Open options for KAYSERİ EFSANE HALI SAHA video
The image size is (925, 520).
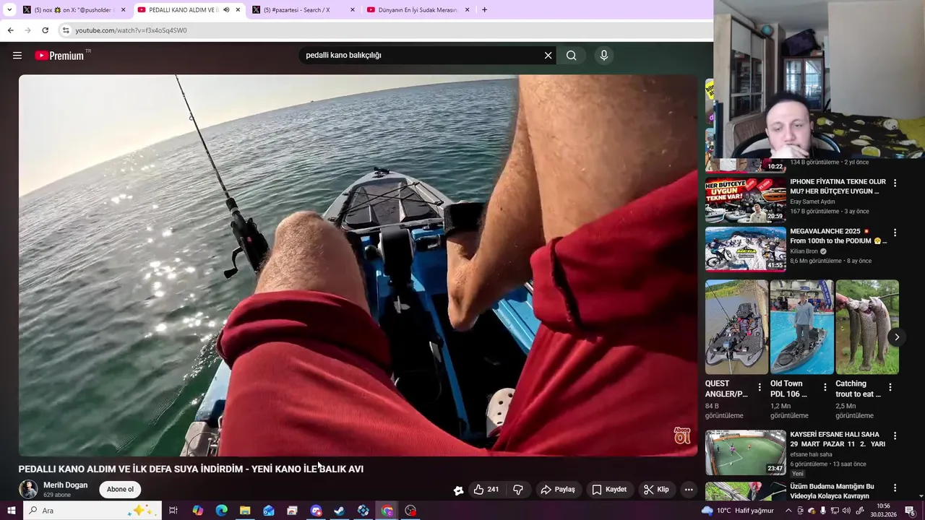pyautogui.click(x=895, y=436)
